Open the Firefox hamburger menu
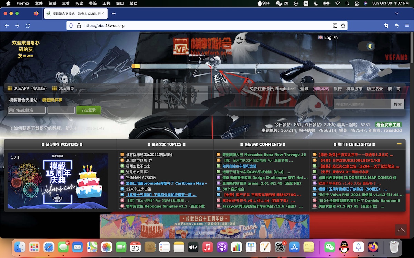The height and width of the screenshot is (258, 414). point(407,26)
